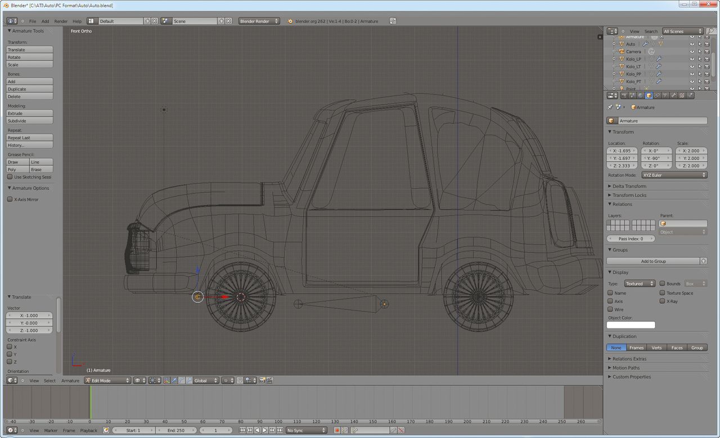The image size is (720, 438).
Task: Enable the Display X-Ray checkbox
Action: click(662, 301)
